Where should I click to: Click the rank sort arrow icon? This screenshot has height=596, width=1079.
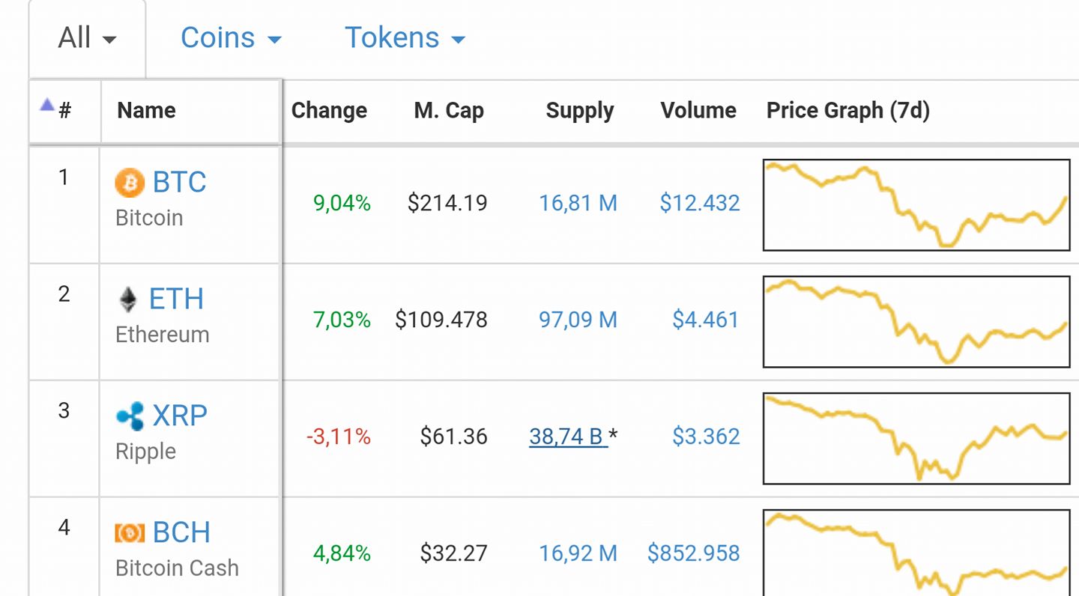coord(47,105)
